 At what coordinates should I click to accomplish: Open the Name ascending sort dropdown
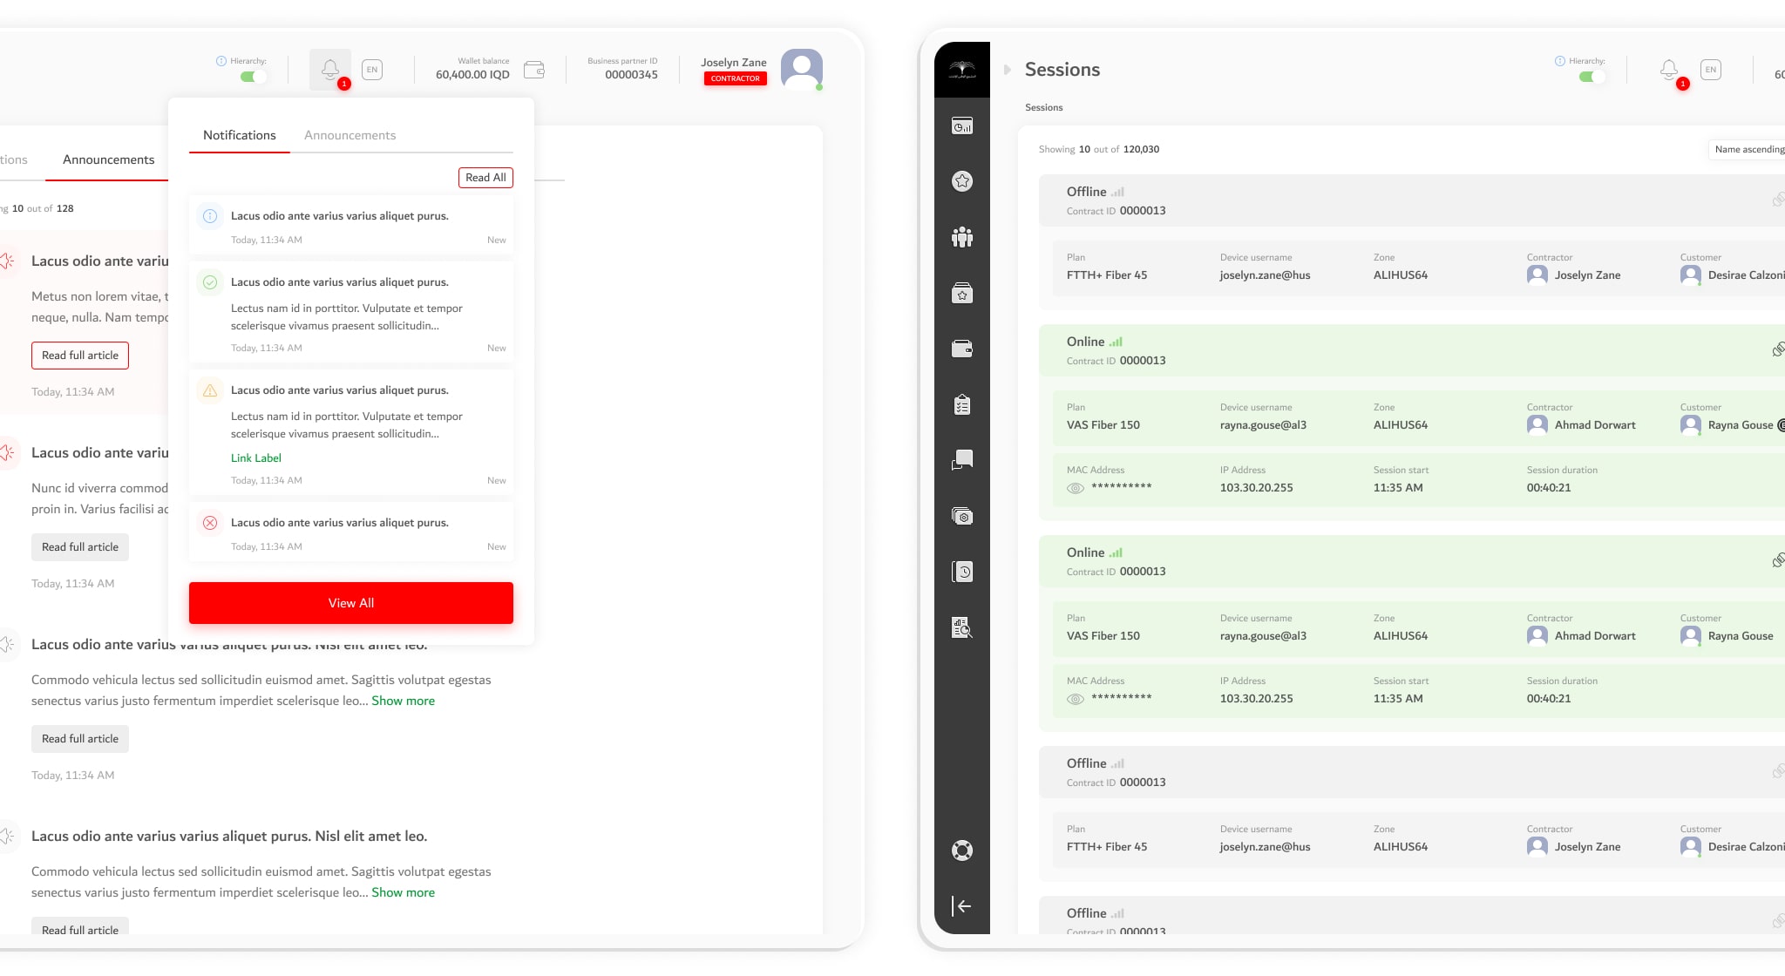[1748, 150]
